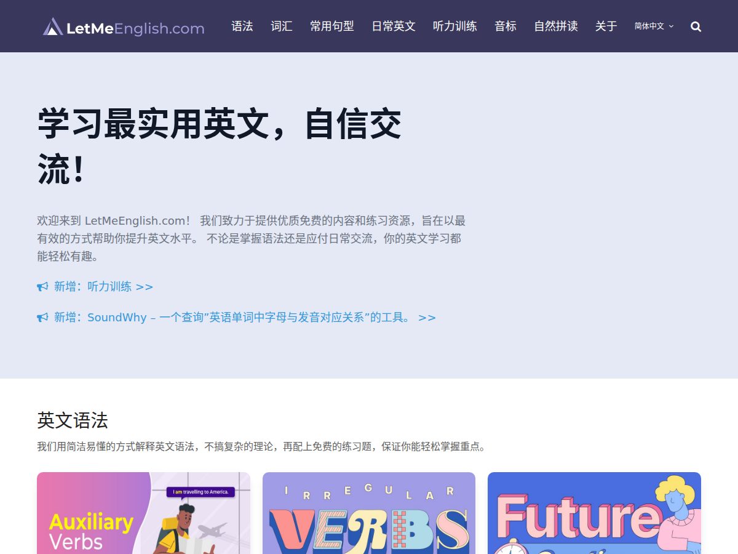Click the LetMeEnglish.com logo
This screenshot has height=554, width=738.
pyautogui.click(x=124, y=26)
